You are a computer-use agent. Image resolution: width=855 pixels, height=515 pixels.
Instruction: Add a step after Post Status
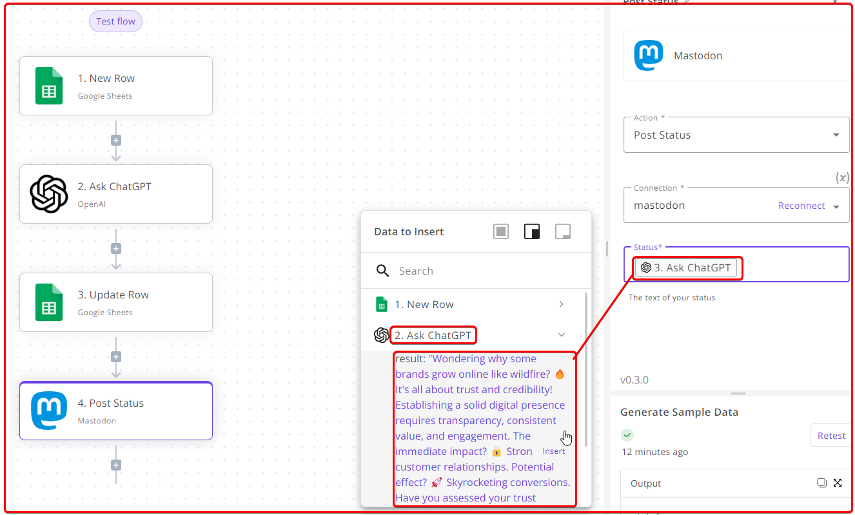point(116,465)
